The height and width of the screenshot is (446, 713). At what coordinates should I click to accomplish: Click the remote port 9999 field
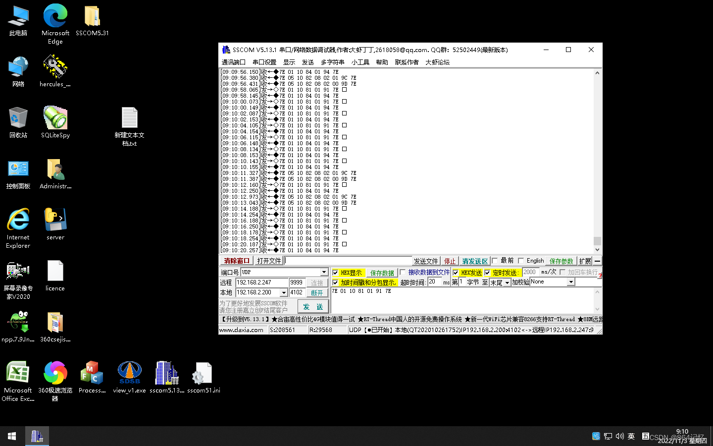297,282
